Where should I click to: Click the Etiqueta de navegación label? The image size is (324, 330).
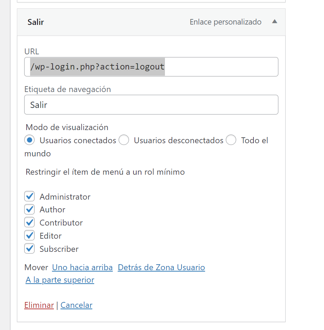coord(67,89)
